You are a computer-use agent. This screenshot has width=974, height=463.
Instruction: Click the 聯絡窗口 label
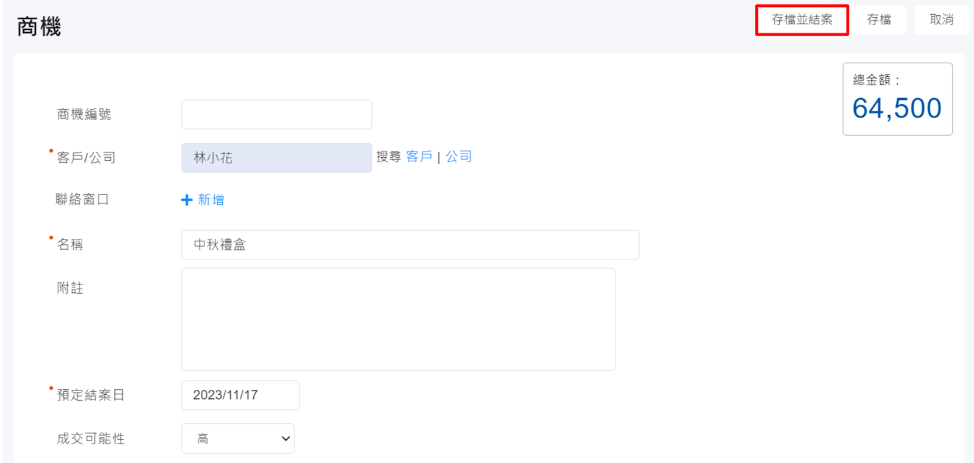coord(82,200)
